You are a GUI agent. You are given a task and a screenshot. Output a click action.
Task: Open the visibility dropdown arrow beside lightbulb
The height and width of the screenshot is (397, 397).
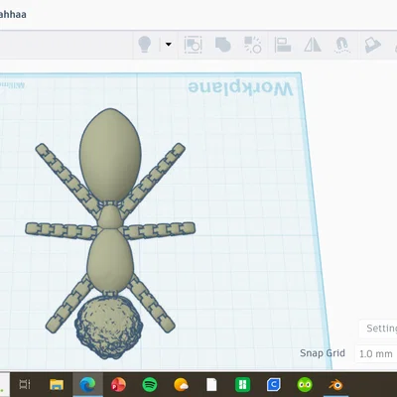[169, 44]
